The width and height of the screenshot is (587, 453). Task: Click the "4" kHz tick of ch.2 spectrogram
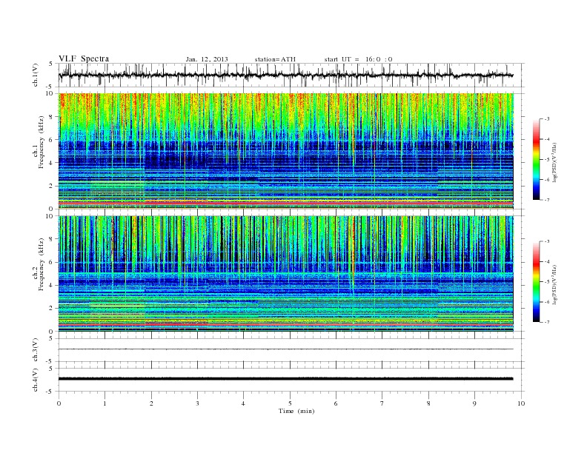coord(51,285)
